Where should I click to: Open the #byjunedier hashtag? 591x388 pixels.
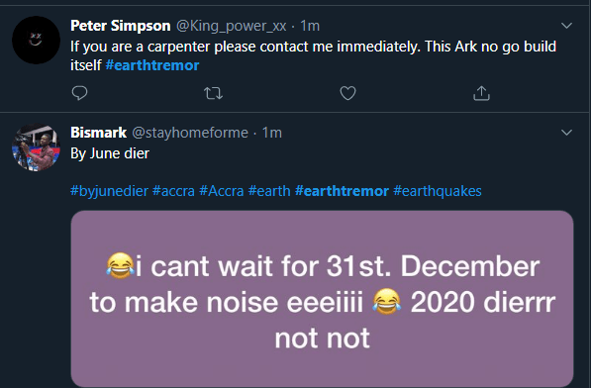(109, 191)
